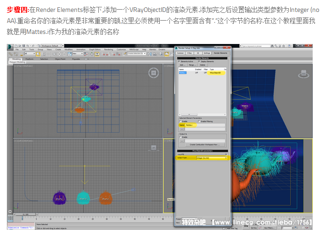
Task: Open the selection filter All dropdown
Action: click(x=30, y=54)
